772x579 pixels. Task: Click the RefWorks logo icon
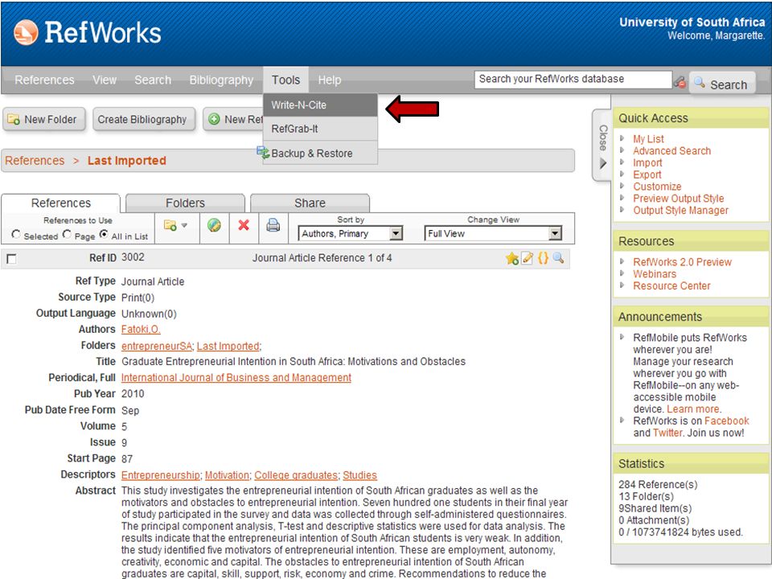point(26,32)
